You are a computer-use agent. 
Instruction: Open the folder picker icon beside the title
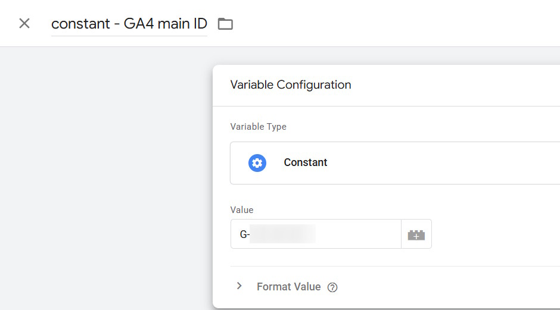click(x=225, y=24)
